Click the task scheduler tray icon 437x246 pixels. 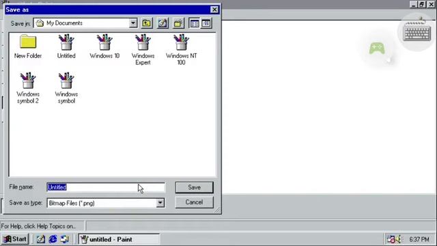[391, 239]
